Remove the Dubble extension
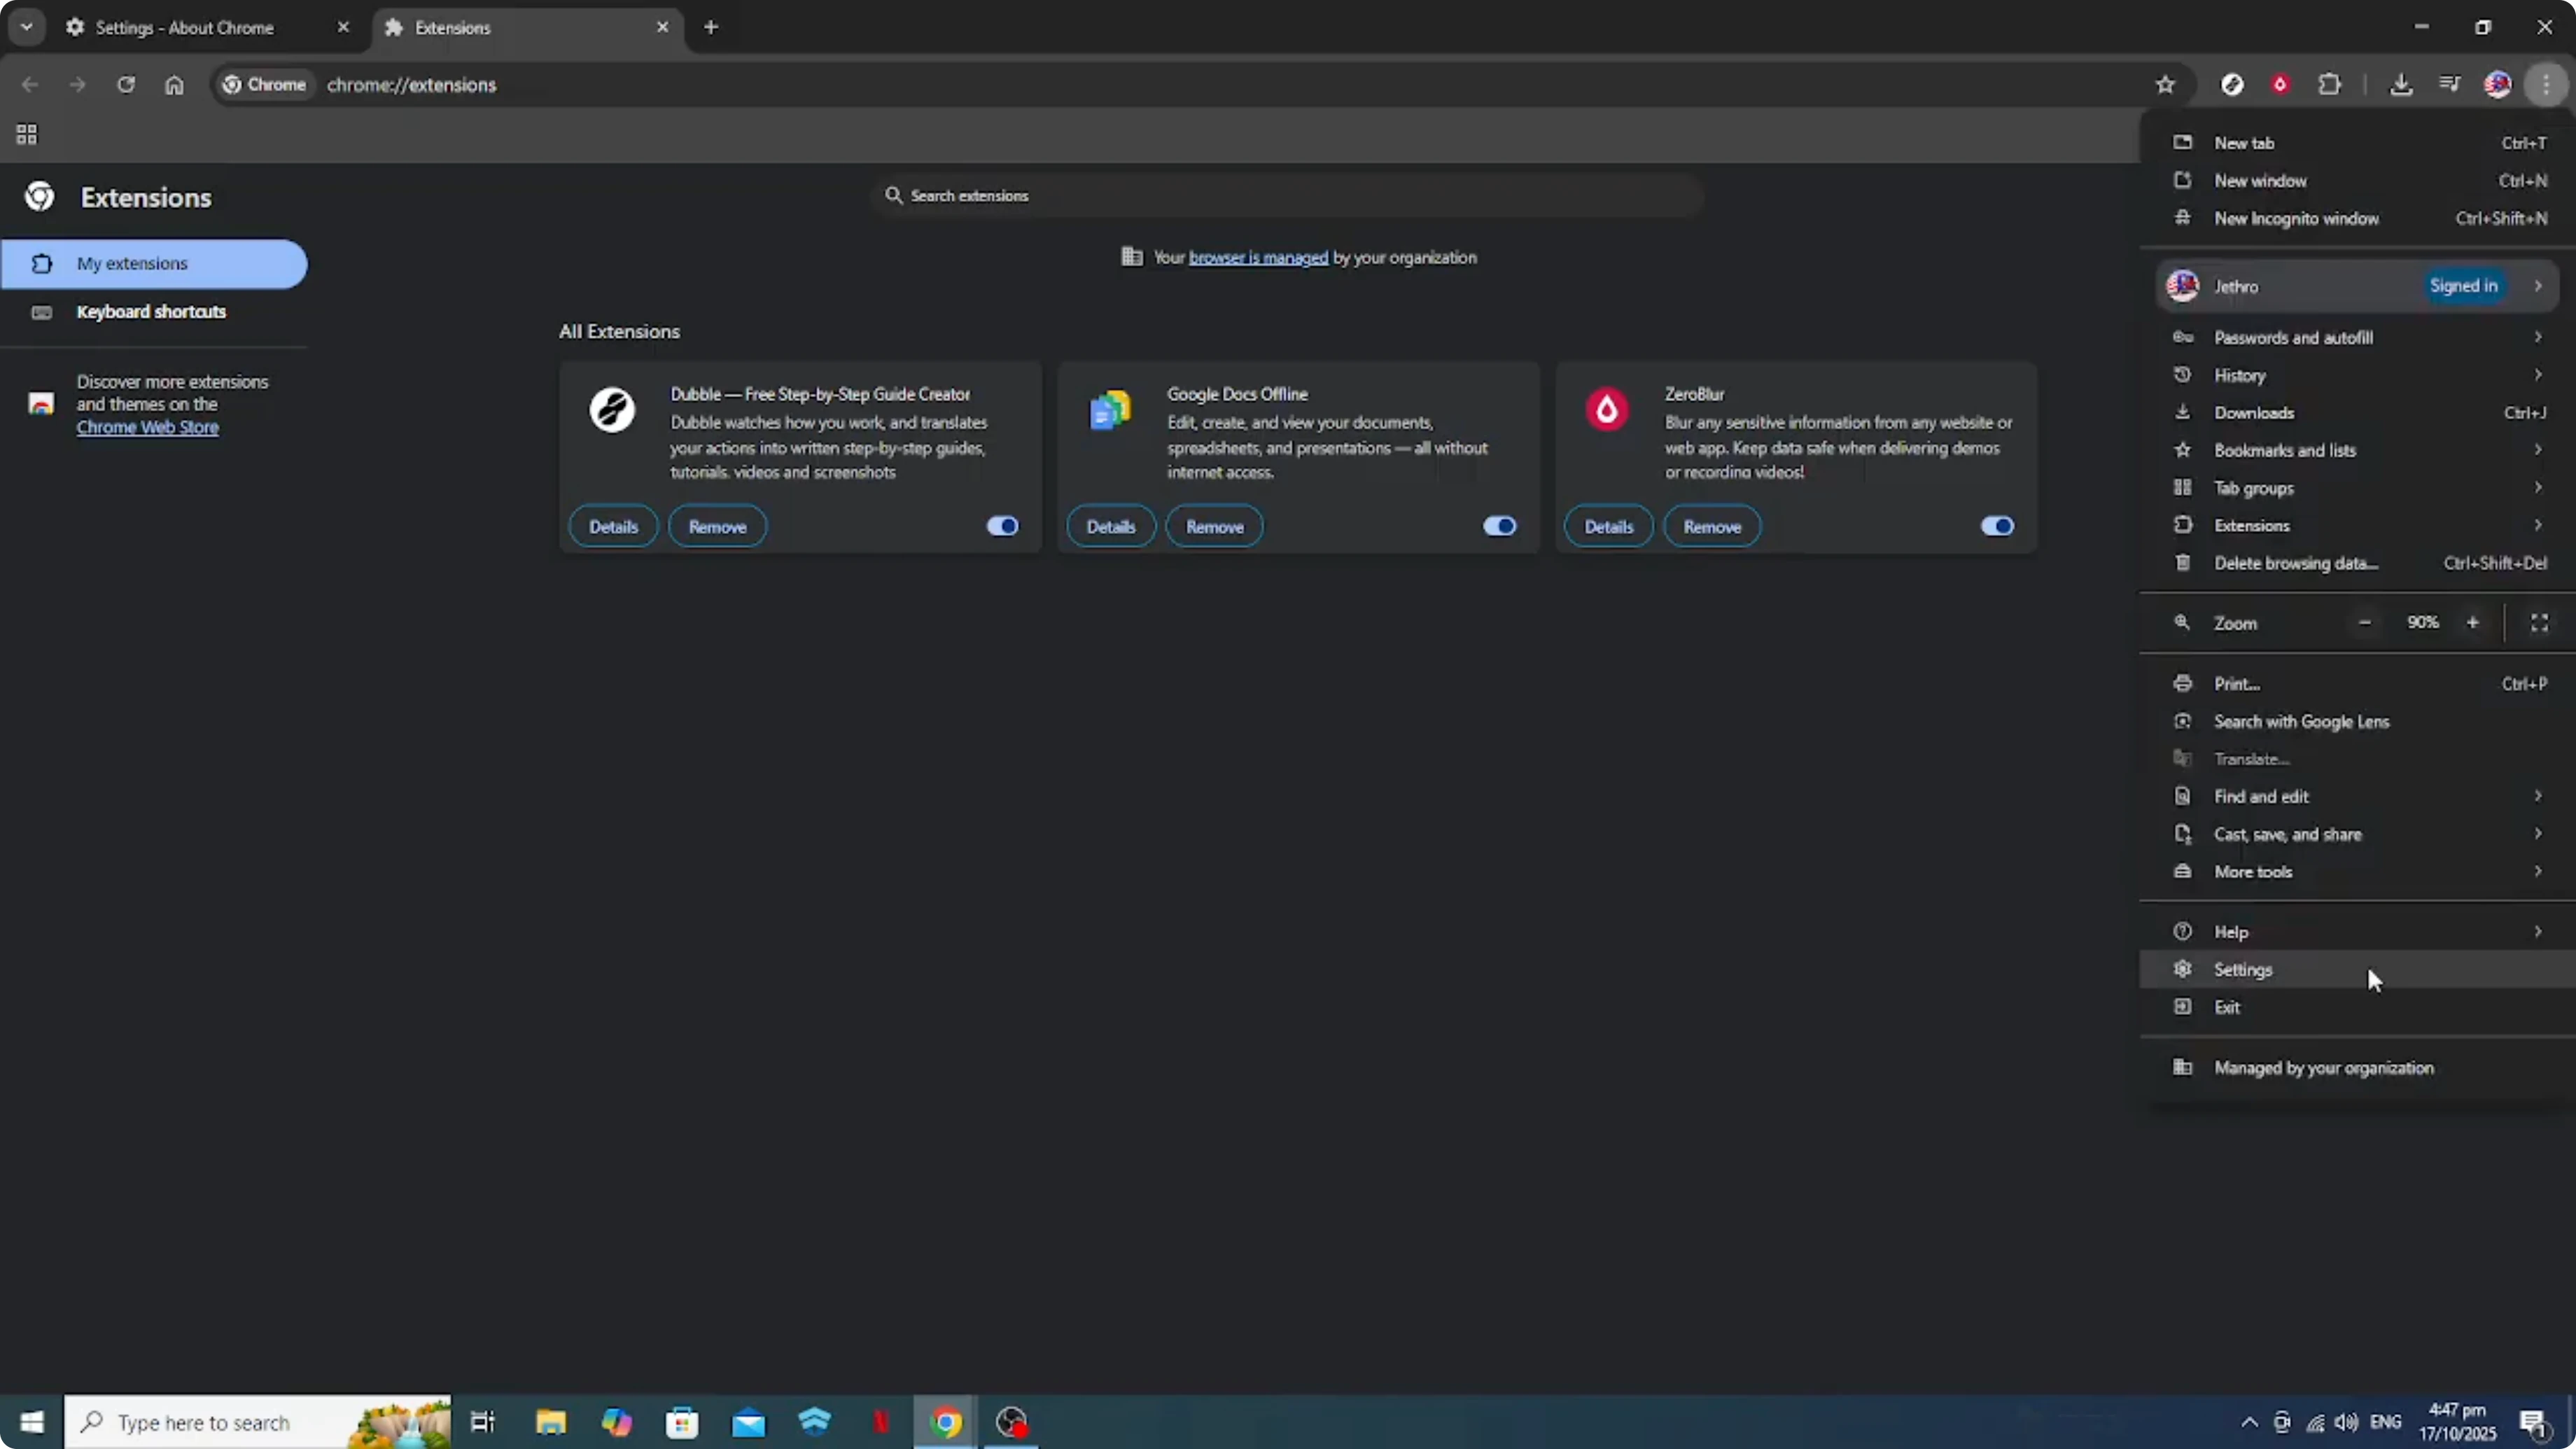The width and height of the screenshot is (2576, 1449). tap(717, 527)
